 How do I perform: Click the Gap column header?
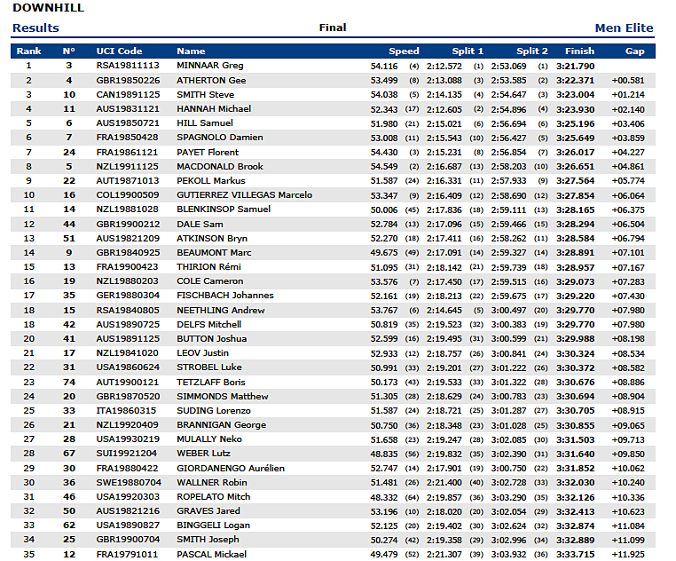click(634, 51)
